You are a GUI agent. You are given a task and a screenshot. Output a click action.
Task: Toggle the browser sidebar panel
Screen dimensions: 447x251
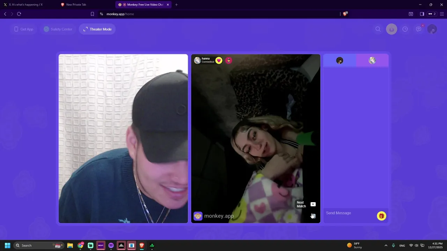(422, 14)
